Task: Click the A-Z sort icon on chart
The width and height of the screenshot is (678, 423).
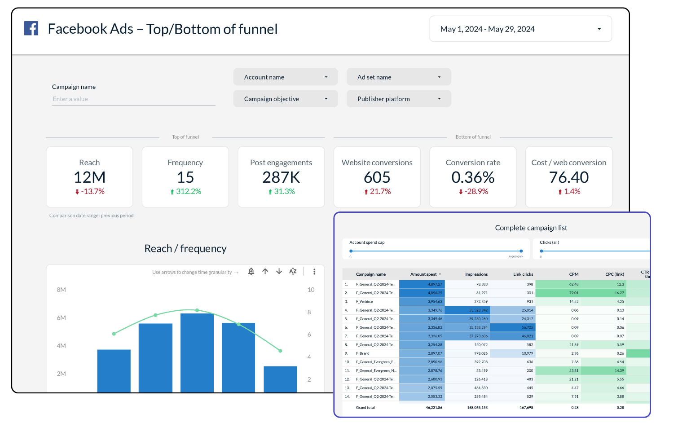Action: pyautogui.click(x=293, y=271)
